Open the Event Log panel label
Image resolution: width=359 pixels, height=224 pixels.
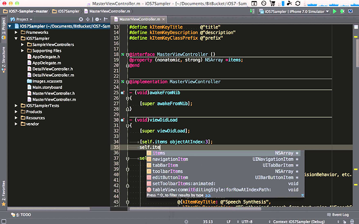(x=341, y=215)
